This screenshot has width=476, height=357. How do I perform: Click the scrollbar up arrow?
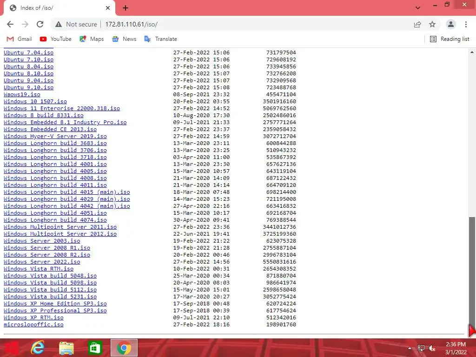pyautogui.click(x=472, y=52)
